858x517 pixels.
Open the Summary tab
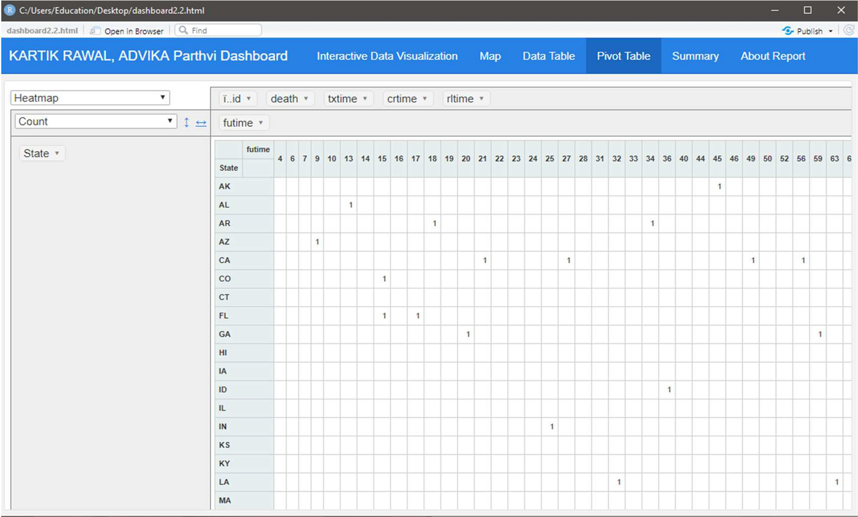pos(695,56)
